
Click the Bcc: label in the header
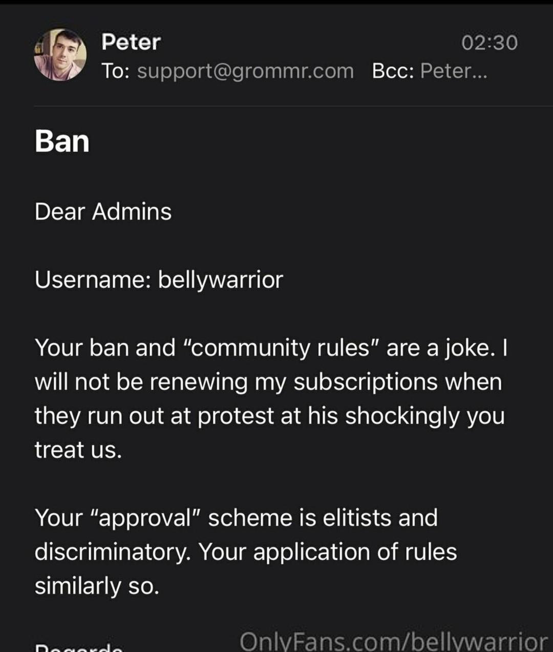click(393, 71)
